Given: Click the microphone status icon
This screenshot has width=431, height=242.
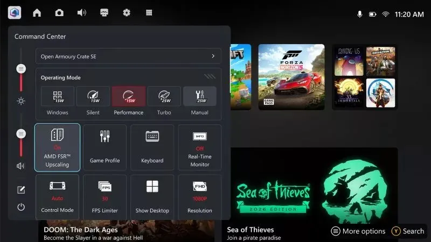Looking at the screenshot, I should pyautogui.click(x=359, y=15).
